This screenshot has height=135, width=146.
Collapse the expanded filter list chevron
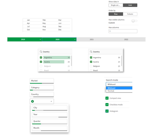pos(51,101)
